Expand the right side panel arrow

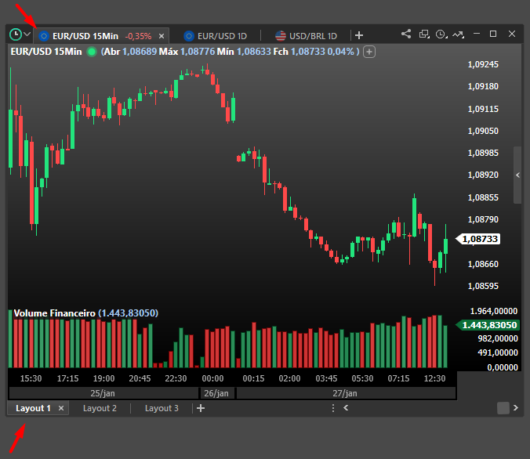517,175
